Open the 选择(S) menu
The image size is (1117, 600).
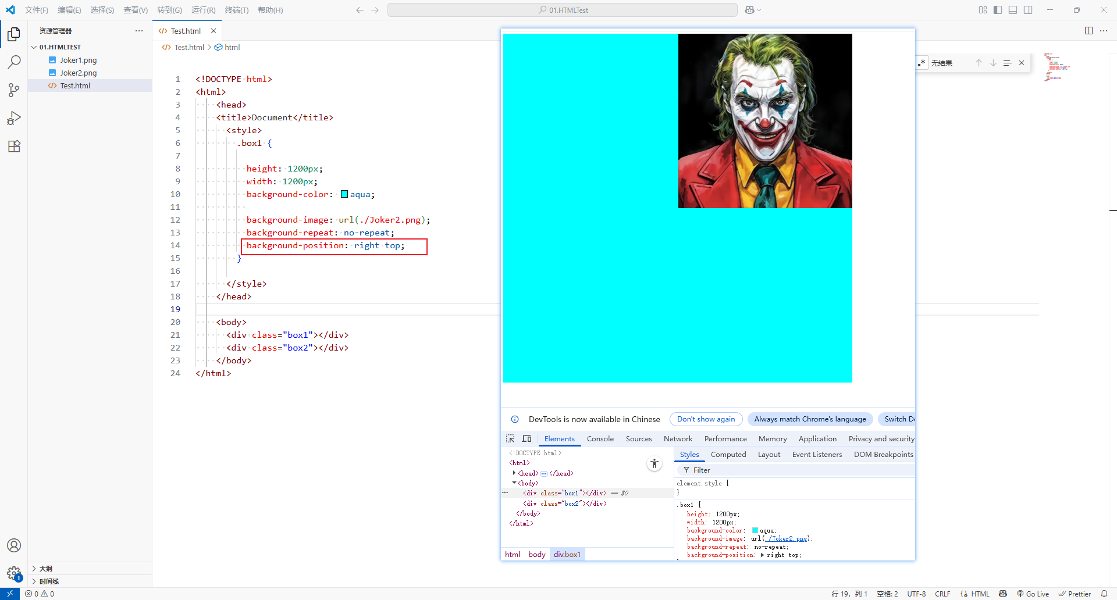(102, 10)
